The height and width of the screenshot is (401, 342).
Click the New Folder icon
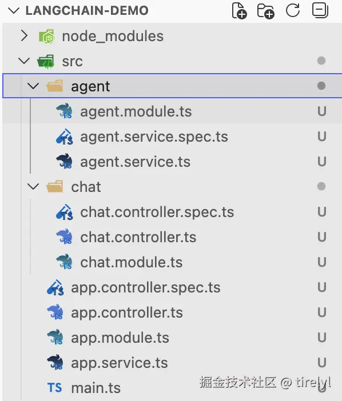[x=265, y=11]
